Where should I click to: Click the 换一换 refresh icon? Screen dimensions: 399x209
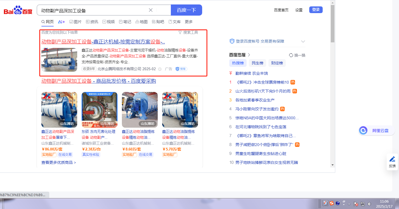[x=291, y=55]
